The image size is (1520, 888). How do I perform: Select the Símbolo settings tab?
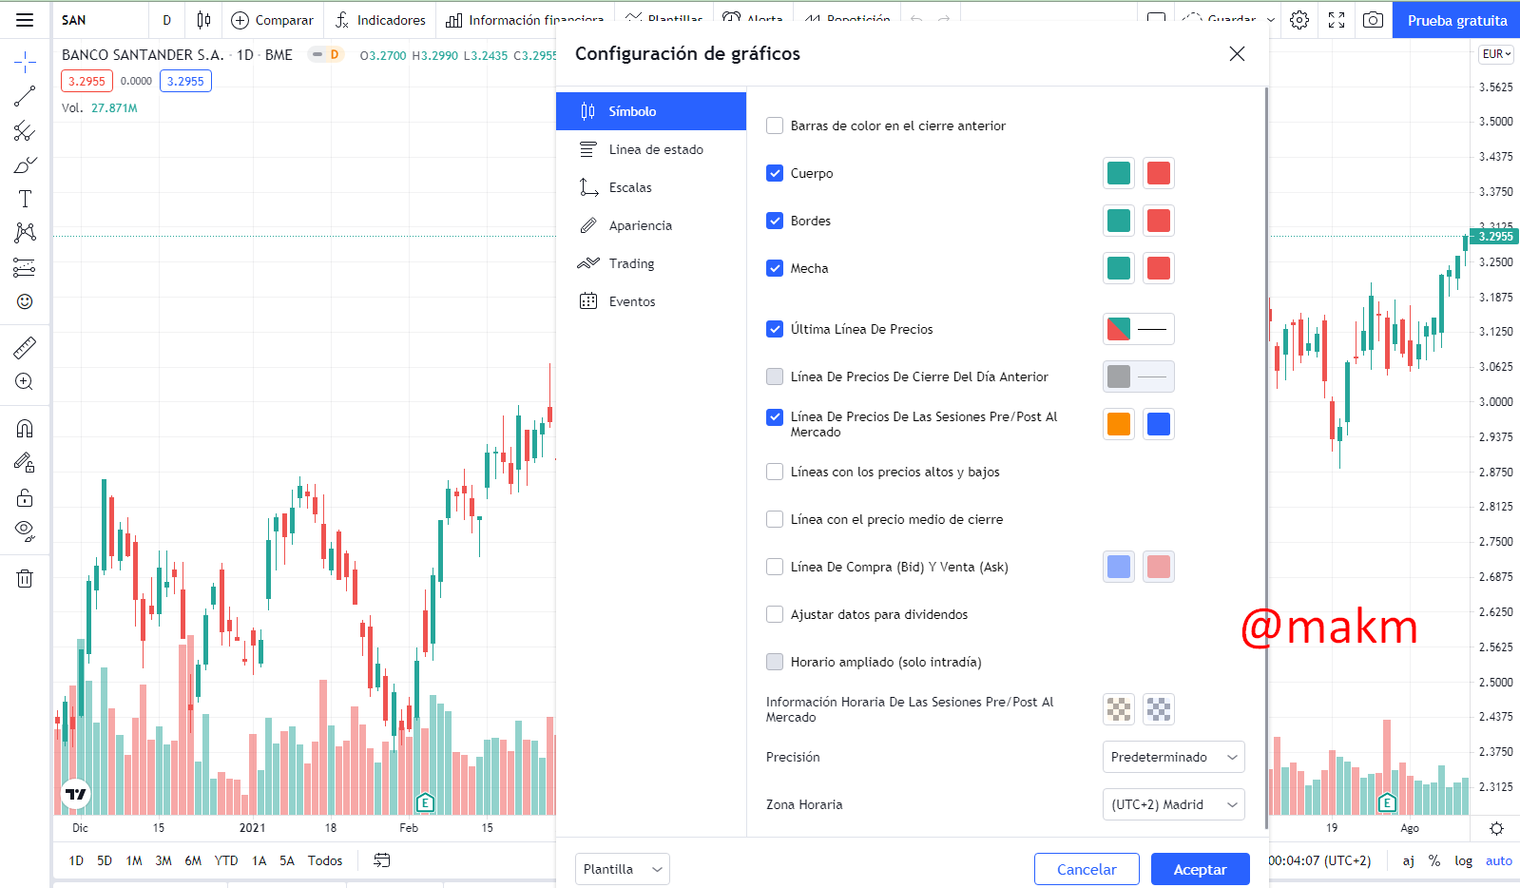pyautogui.click(x=651, y=111)
